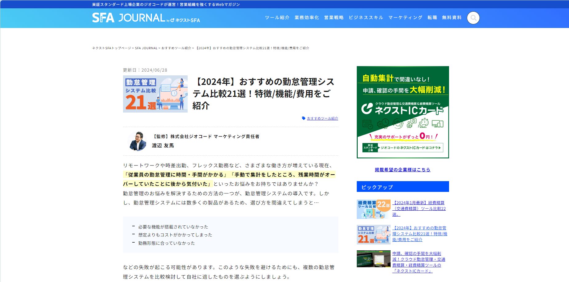This screenshot has height=282, width=569.
Task: Open sidebar link 【2024年】おすすめの勤怠管理システム比較21選
Action: (x=420, y=234)
